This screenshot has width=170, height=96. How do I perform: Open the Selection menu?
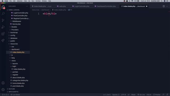20,1
